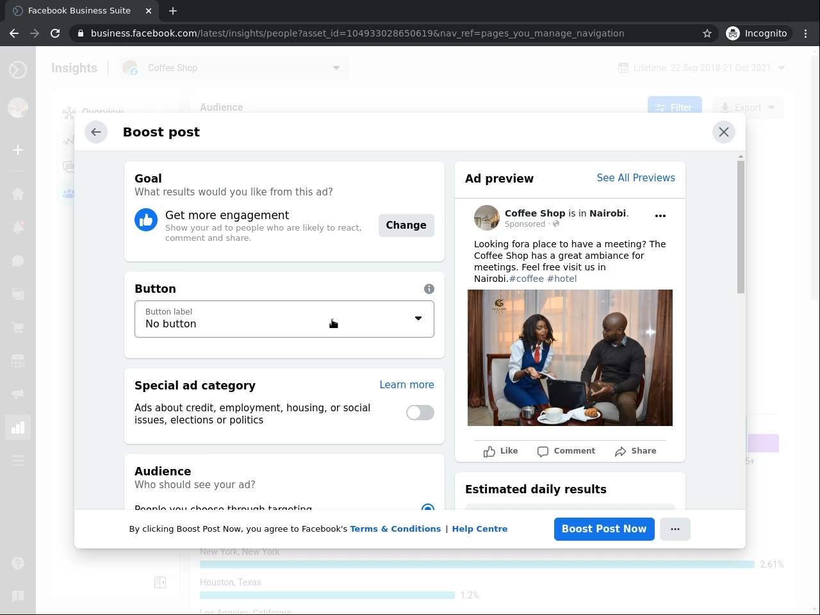This screenshot has height=615, width=820.
Task: Click the Nairobi location in the preview
Action: point(608,213)
